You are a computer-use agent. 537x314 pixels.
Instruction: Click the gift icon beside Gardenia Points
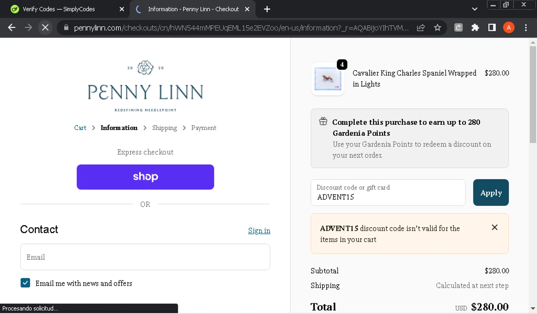[x=323, y=121]
